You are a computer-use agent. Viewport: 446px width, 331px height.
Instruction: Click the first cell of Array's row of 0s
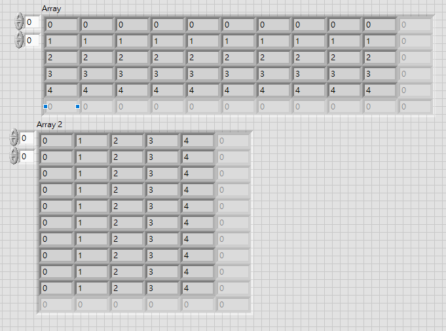[62, 25]
